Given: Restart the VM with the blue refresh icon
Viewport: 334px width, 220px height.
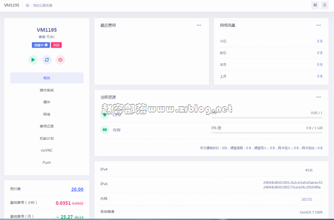Looking at the screenshot, I should [x=47, y=60].
